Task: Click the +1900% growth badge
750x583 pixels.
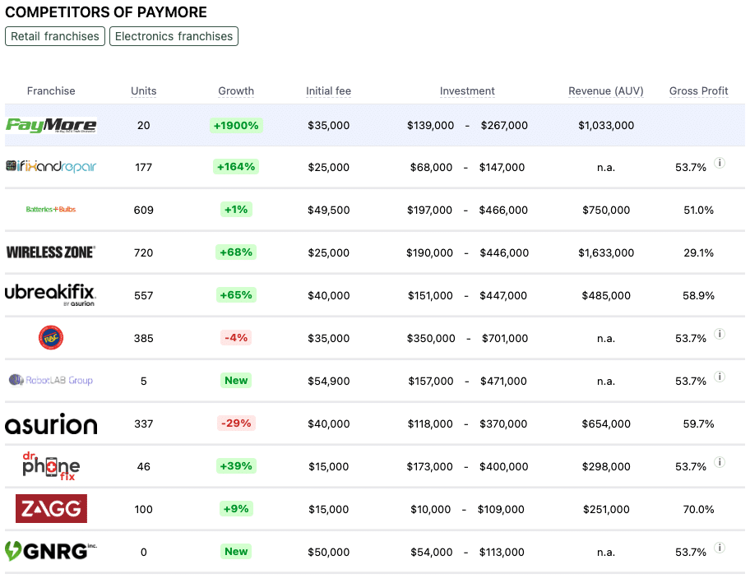Action: point(236,125)
